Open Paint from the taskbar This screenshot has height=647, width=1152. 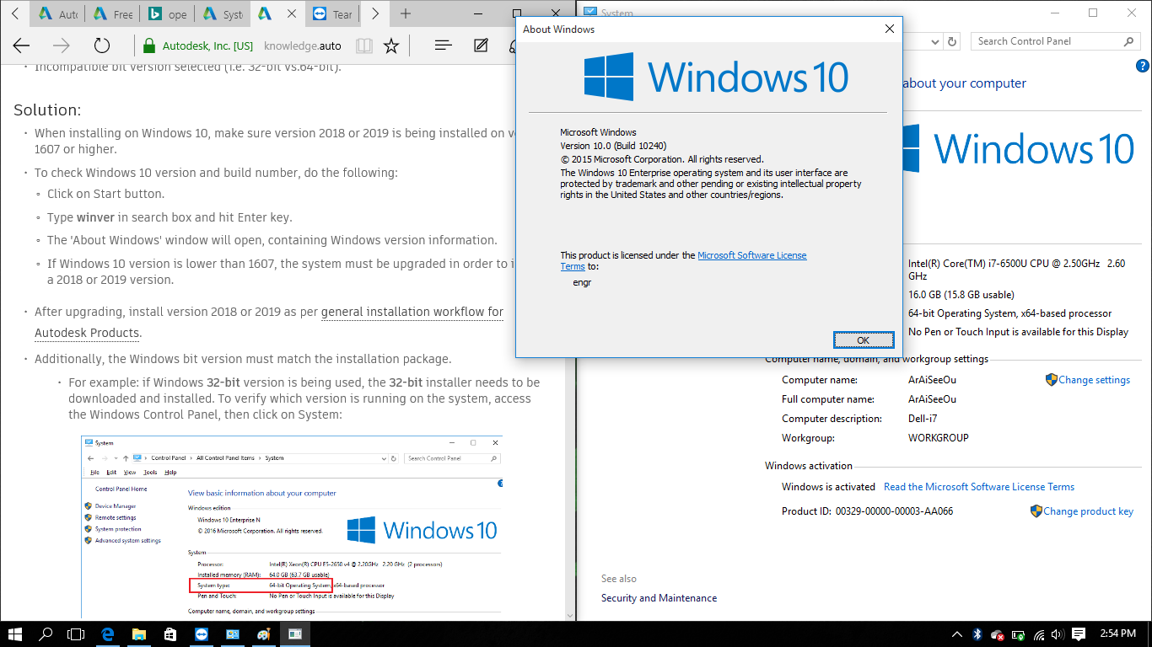[x=264, y=634]
